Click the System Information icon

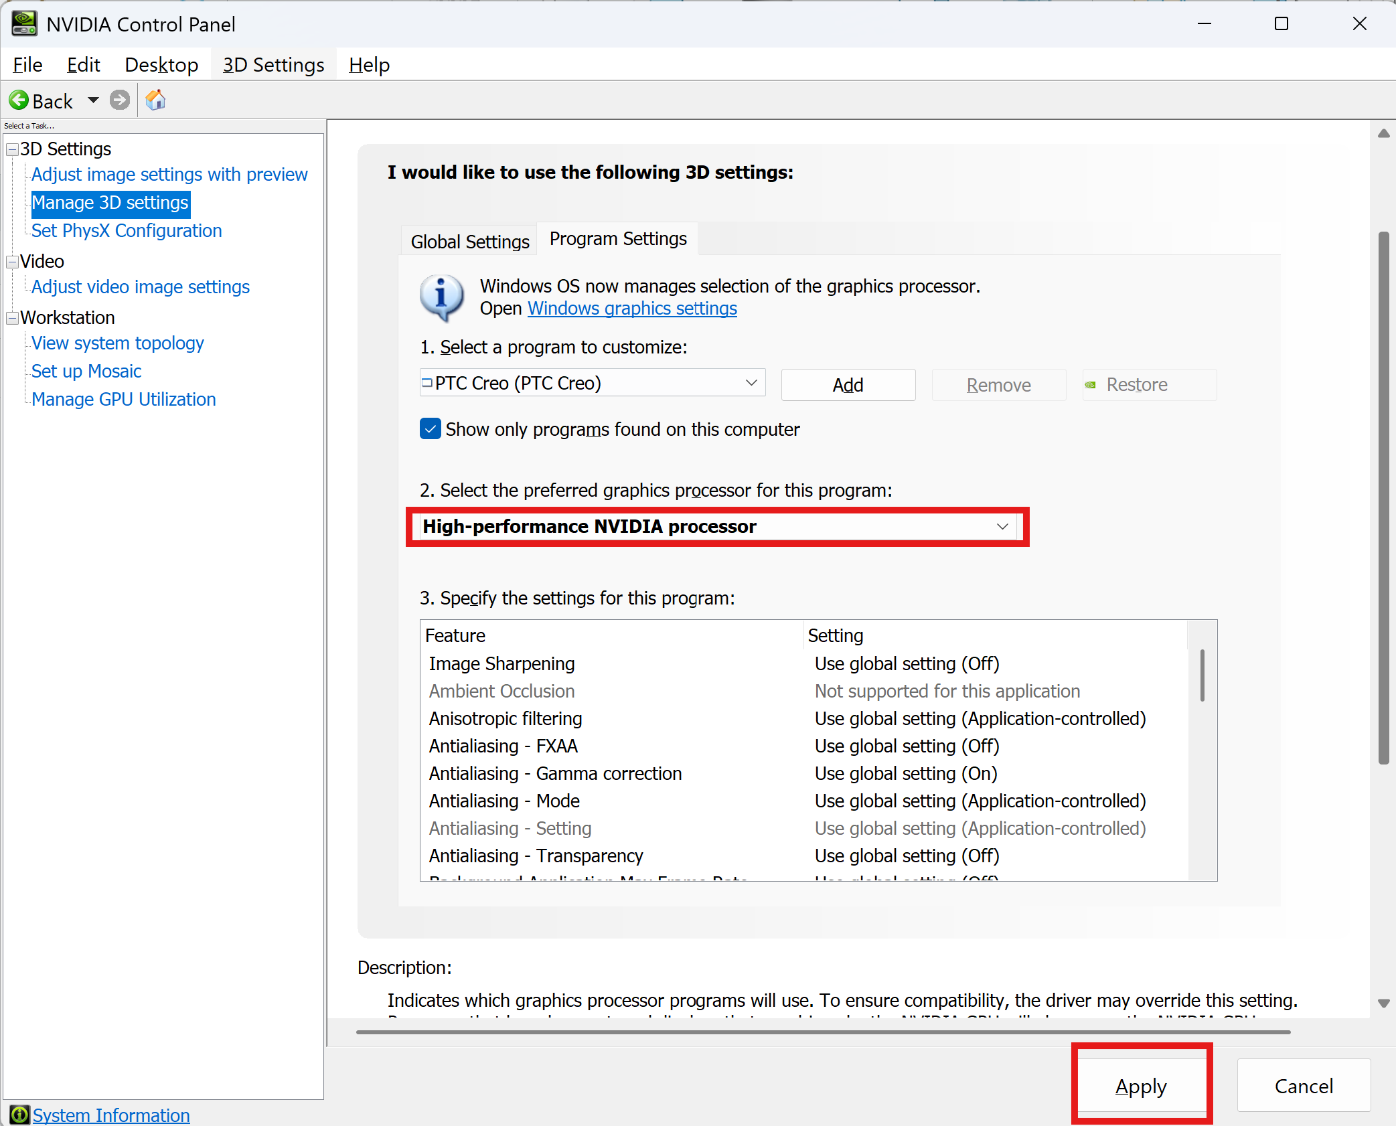(x=19, y=1115)
